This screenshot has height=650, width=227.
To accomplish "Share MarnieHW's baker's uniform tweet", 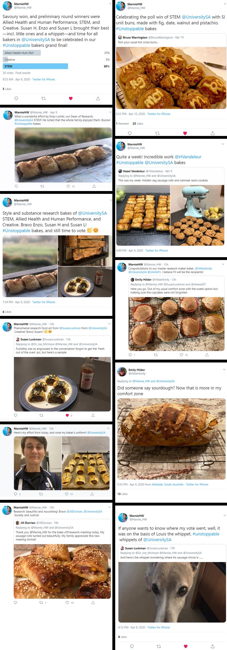I will (x=92, y=494).
